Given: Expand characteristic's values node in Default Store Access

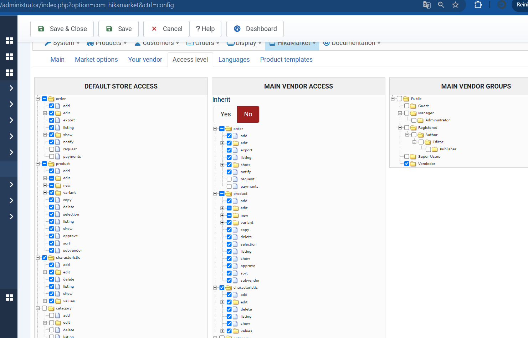Looking at the screenshot, I should pyautogui.click(x=45, y=301).
